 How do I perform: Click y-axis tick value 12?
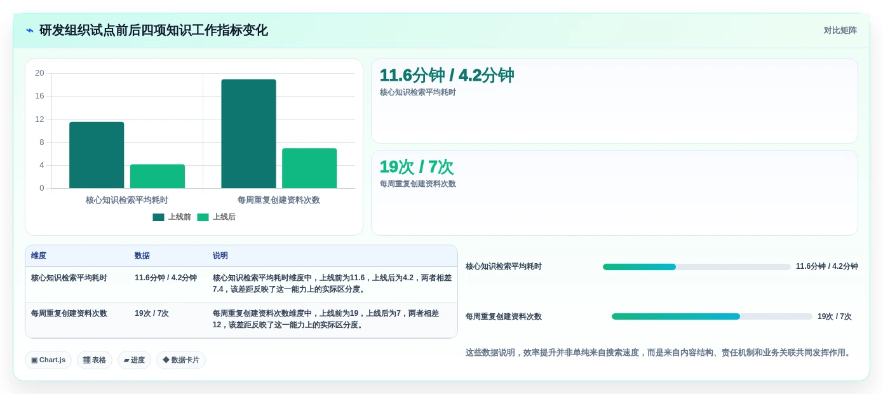pos(39,119)
